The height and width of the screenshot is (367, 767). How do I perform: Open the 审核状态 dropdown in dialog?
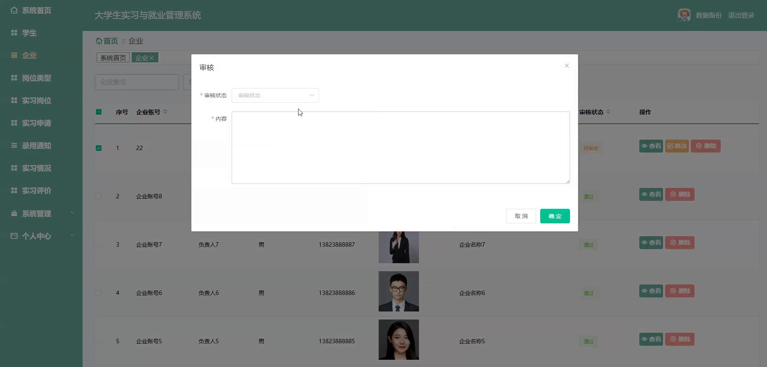pos(275,95)
